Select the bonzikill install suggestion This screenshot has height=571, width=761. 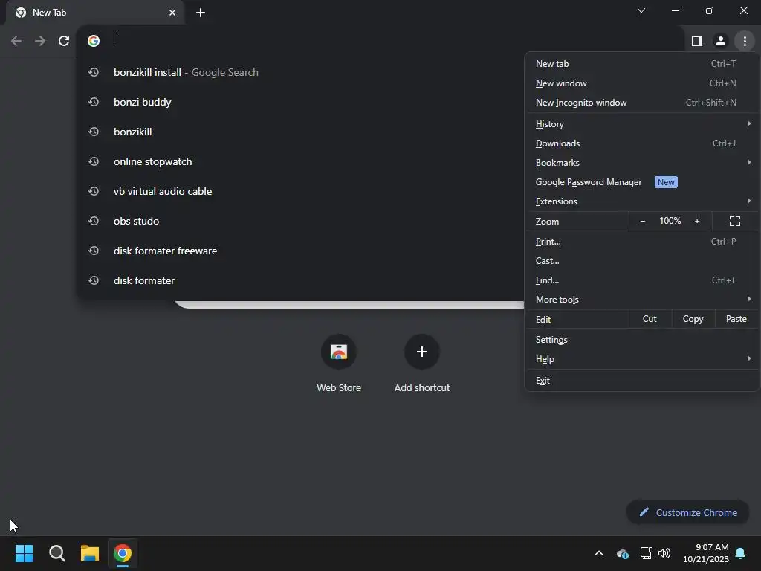point(301,72)
